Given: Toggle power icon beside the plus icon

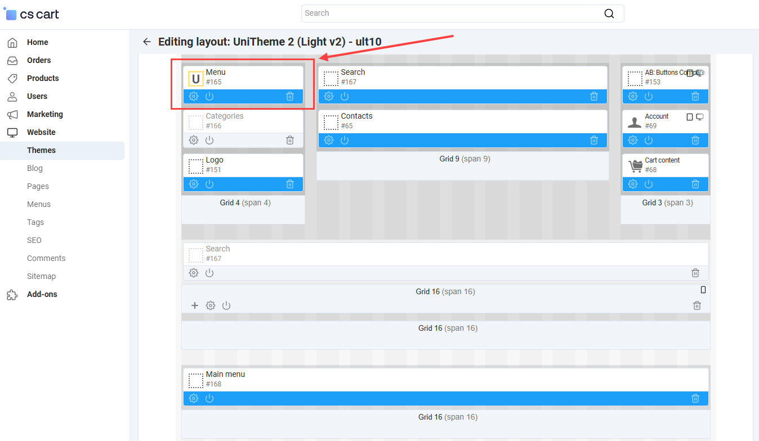Looking at the screenshot, I should [x=226, y=305].
